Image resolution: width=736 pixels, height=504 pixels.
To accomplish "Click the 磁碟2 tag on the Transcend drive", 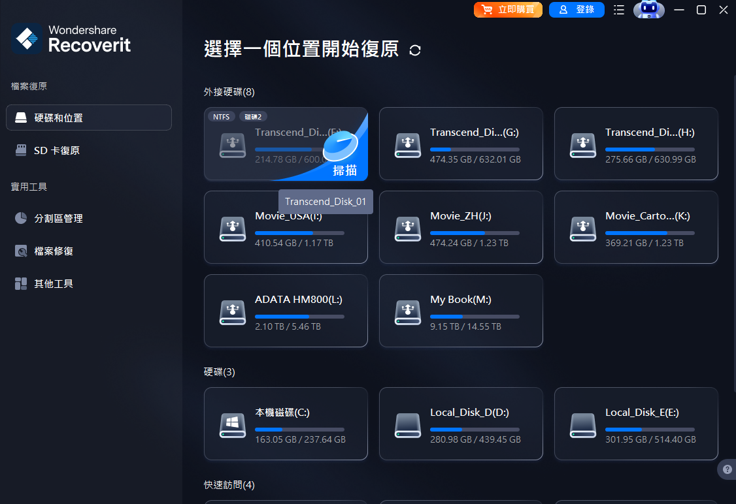I will [x=253, y=117].
